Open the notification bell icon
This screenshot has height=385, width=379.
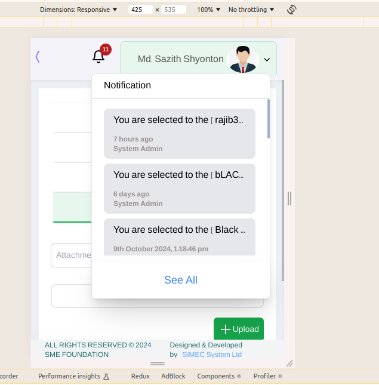point(98,57)
